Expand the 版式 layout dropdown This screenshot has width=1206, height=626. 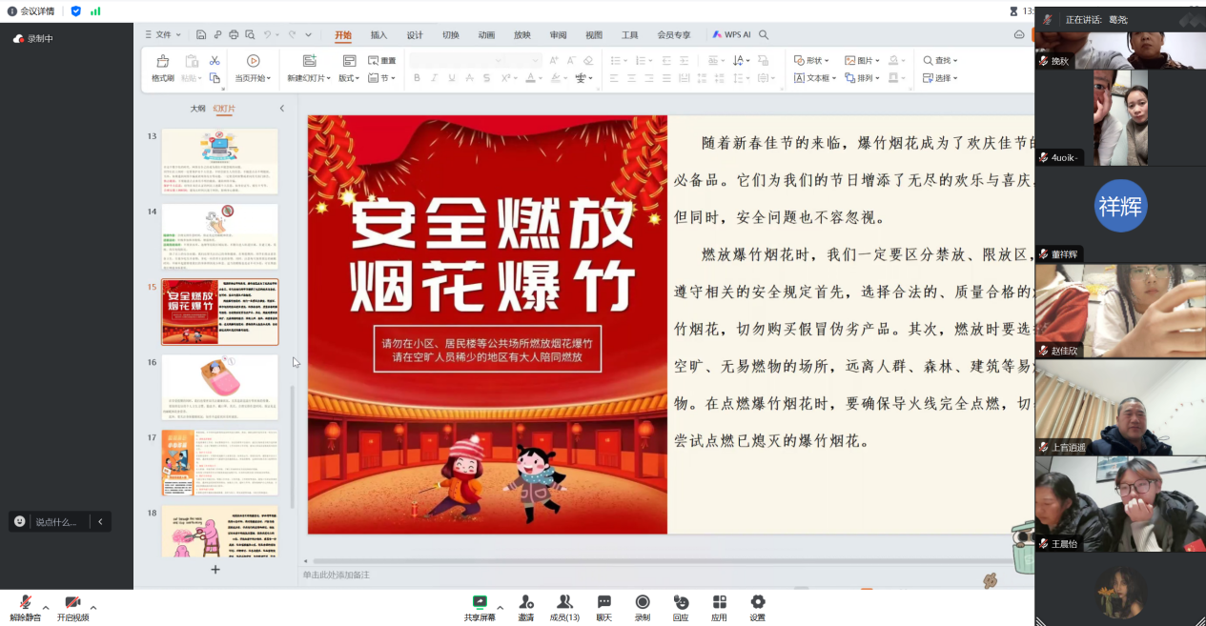[352, 78]
